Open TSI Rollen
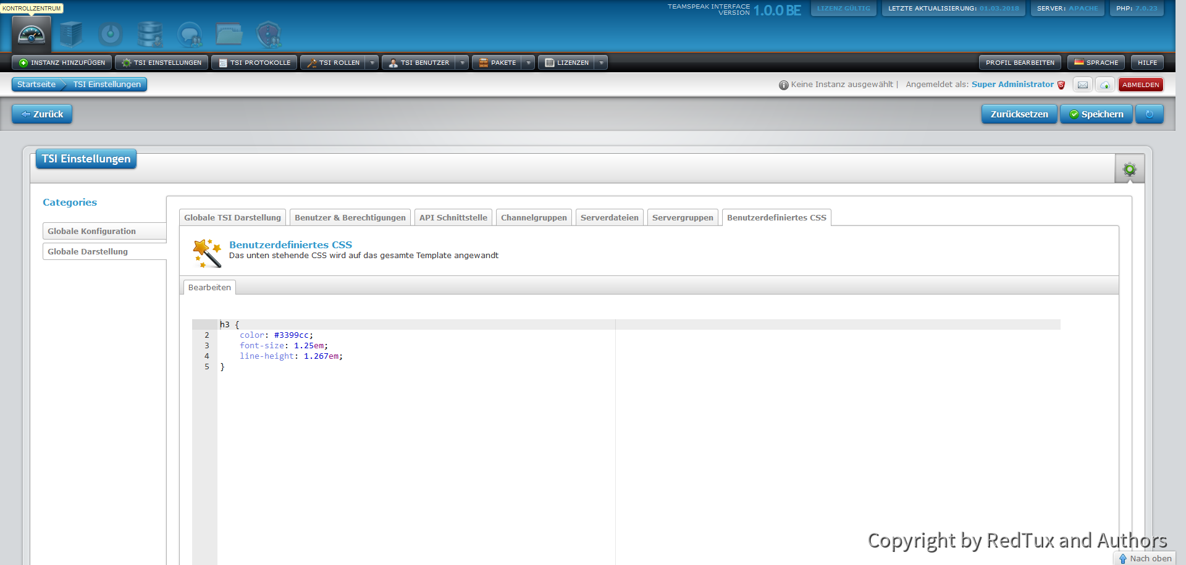 coord(333,62)
